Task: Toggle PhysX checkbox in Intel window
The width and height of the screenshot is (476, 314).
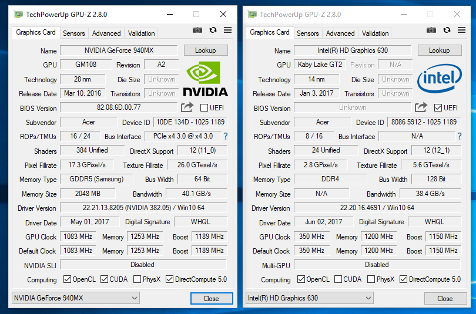Action: coord(371,279)
